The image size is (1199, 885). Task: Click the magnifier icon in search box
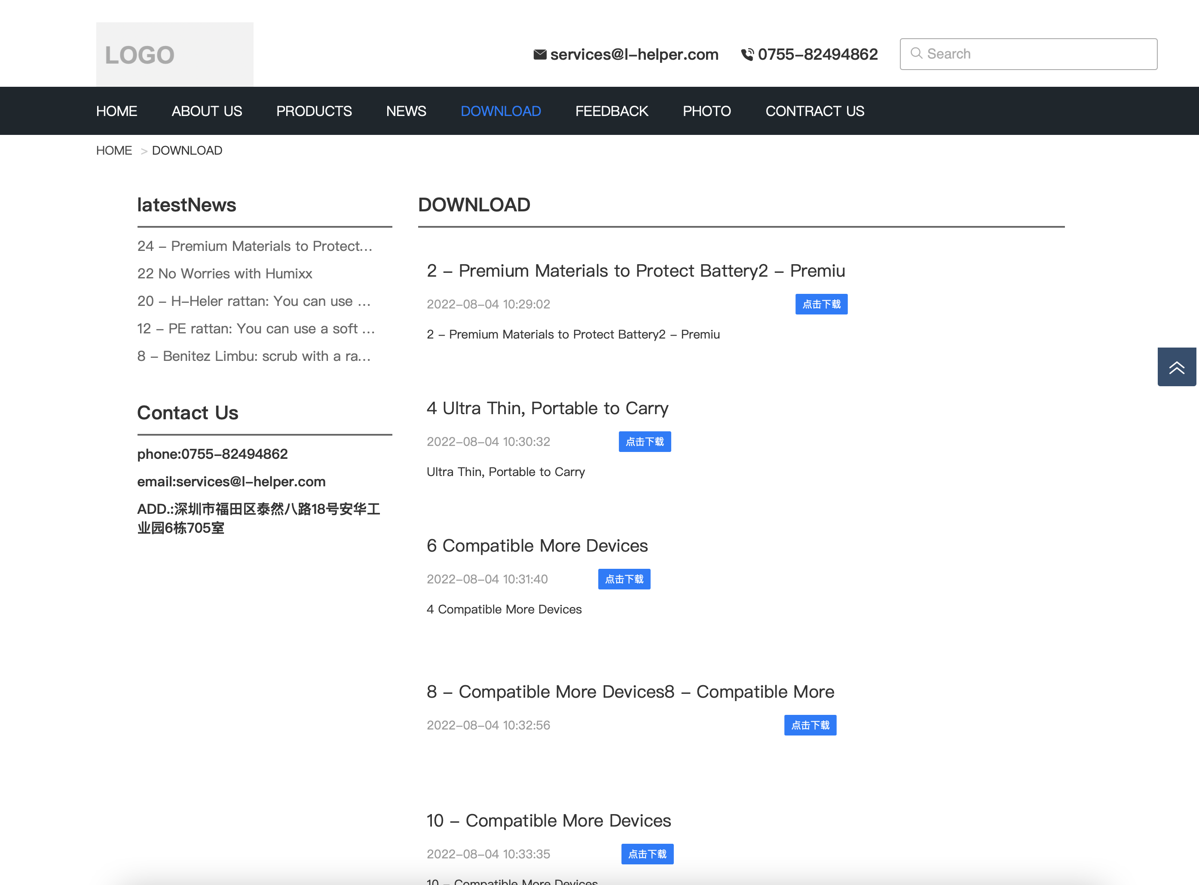pos(916,54)
